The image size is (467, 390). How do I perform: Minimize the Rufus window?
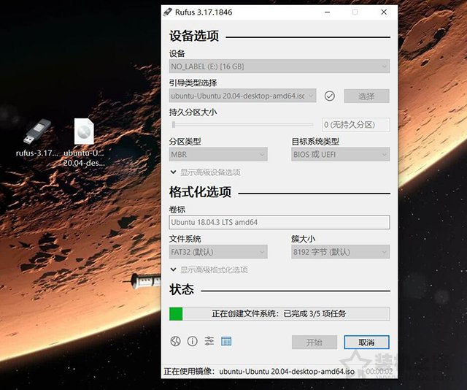[x=327, y=12]
